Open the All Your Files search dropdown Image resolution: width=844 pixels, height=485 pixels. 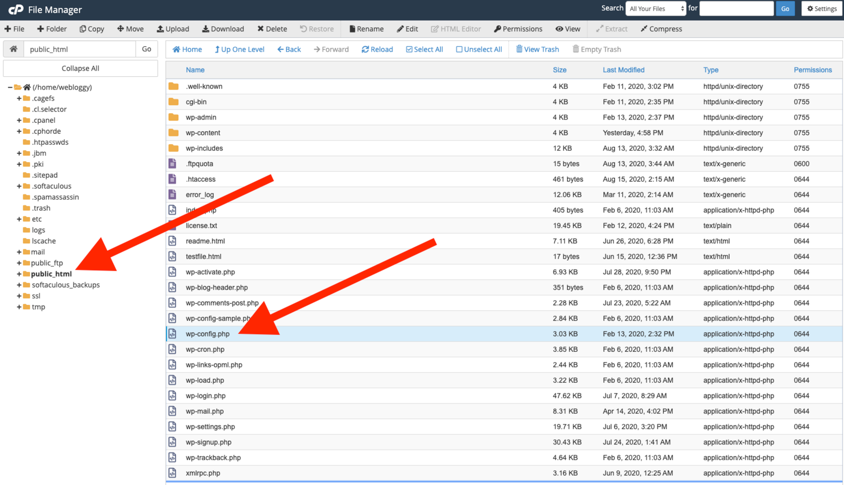pyautogui.click(x=656, y=8)
